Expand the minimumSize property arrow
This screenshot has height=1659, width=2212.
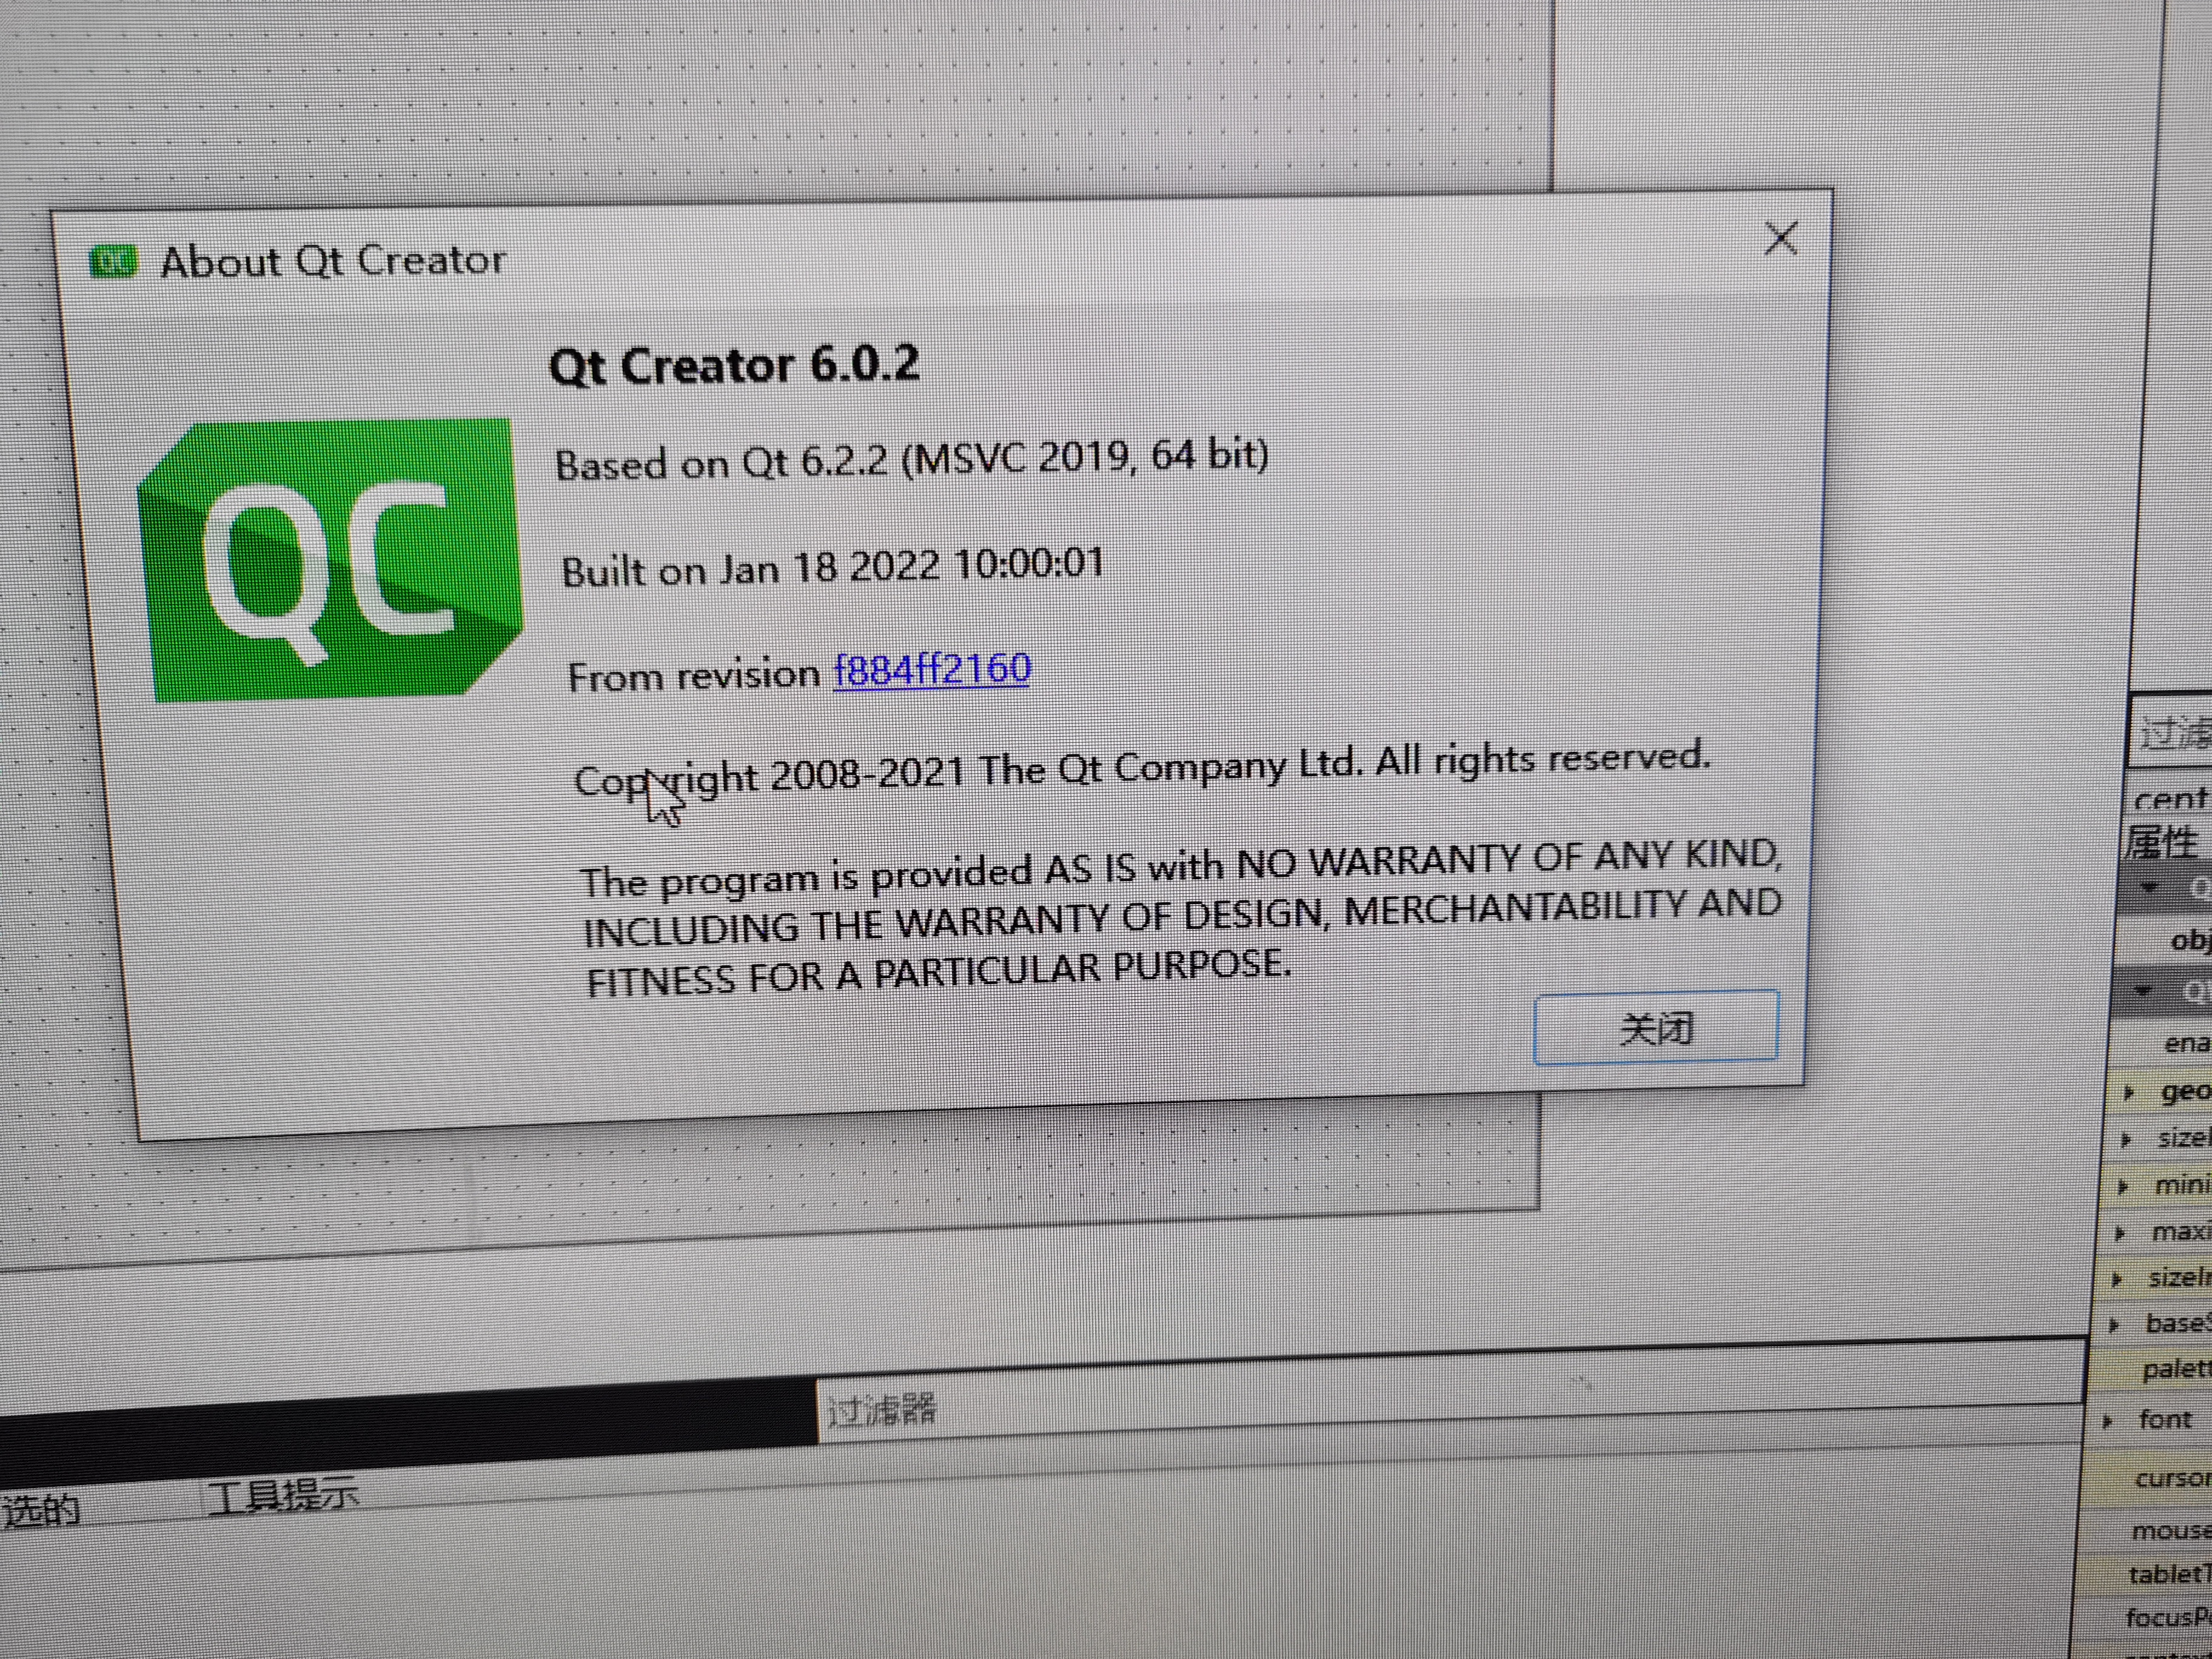tap(2123, 1187)
